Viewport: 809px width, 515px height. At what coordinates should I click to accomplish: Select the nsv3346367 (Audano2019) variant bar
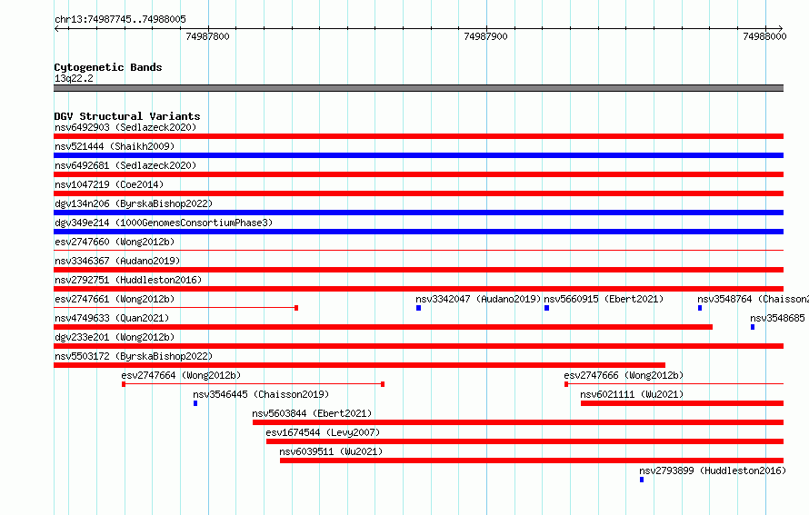point(418,270)
